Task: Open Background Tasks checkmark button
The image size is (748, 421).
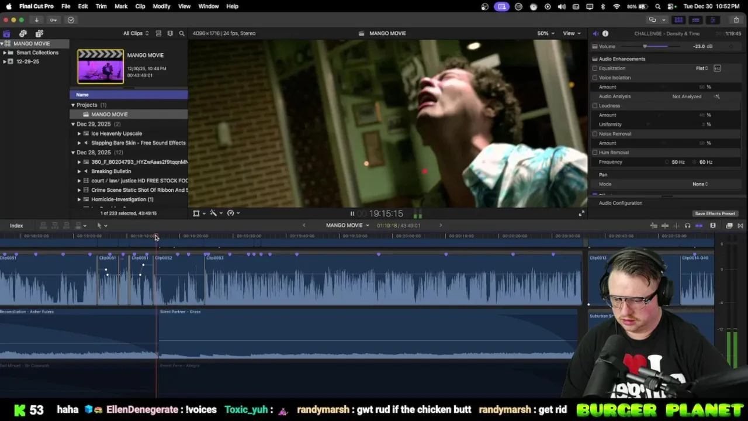Action: pyautogui.click(x=71, y=20)
